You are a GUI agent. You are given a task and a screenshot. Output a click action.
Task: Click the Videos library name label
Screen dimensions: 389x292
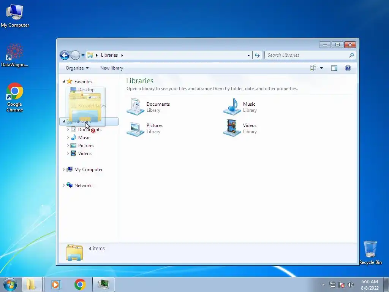point(250,125)
